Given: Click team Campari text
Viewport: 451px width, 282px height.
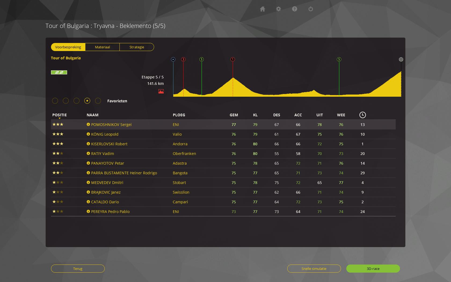Looking at the screenshot, I should tap(180, 202).
